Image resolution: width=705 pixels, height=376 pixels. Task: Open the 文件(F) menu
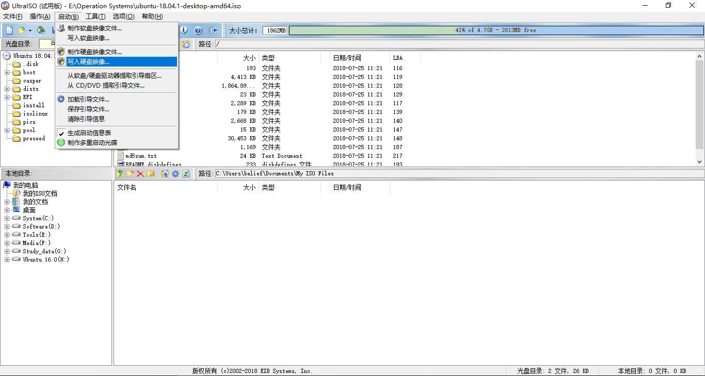[x=13, y=17]
